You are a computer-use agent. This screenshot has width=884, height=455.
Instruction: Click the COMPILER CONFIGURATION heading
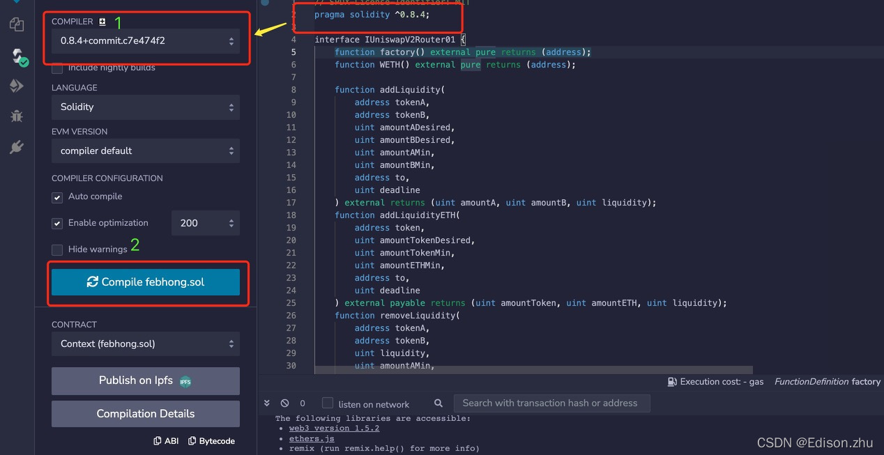coord(107,178)
